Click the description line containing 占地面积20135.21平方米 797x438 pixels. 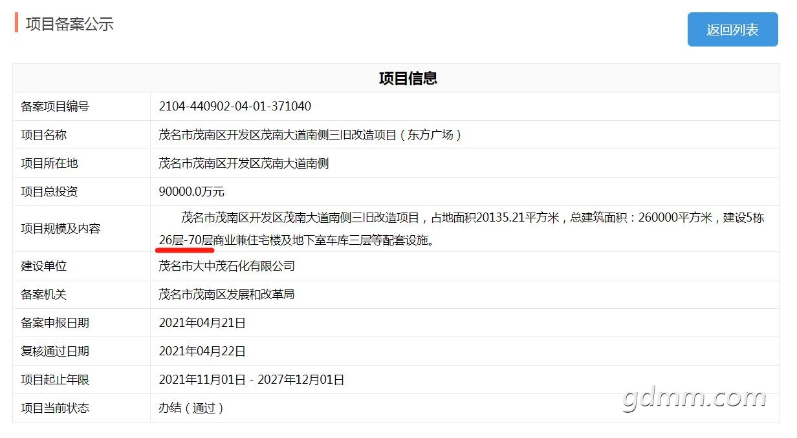click(473, 218)
